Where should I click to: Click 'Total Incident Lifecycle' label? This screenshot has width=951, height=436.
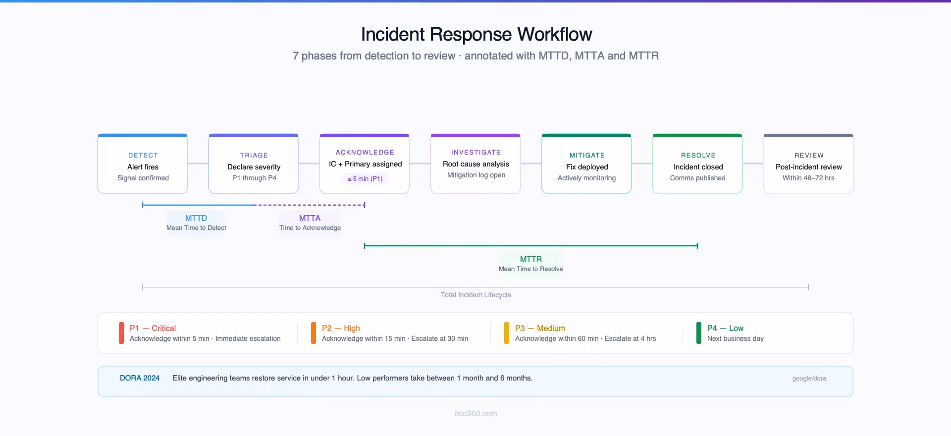click(476, 295)
